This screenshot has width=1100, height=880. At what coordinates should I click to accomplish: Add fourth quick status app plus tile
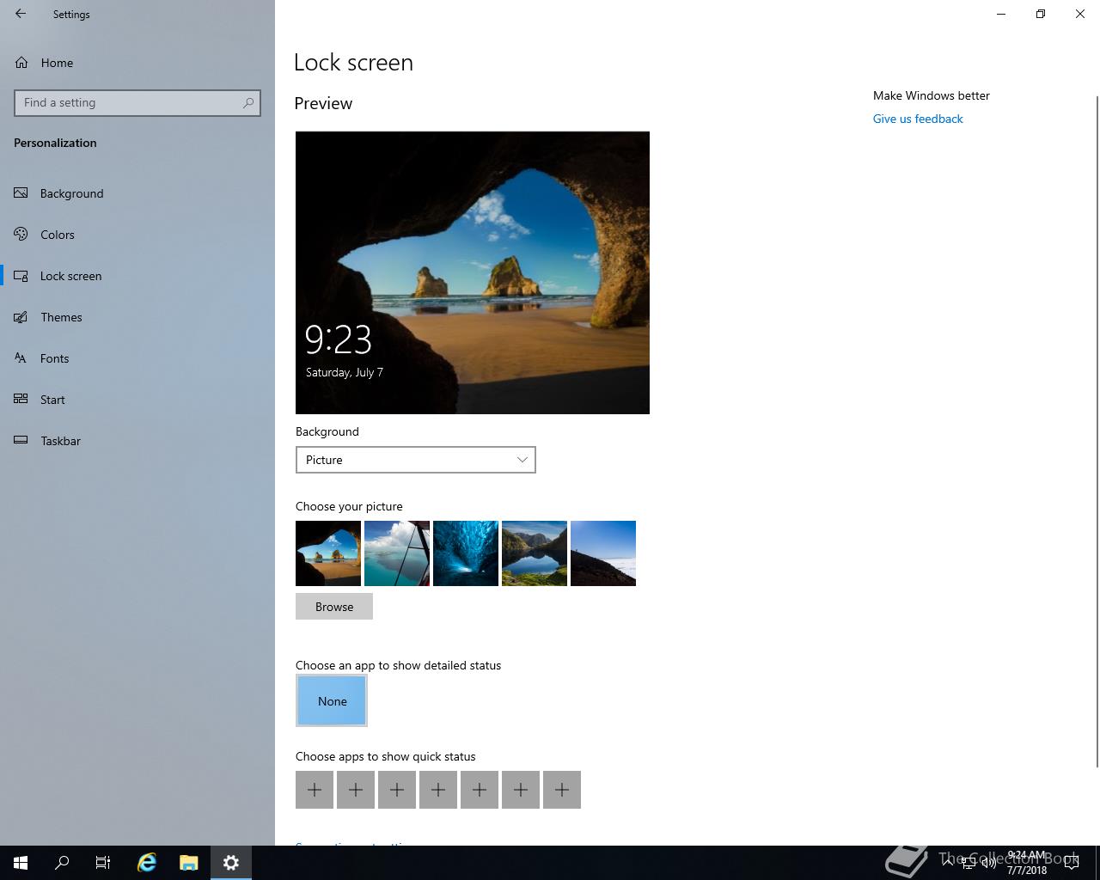(x=438, y=790)
